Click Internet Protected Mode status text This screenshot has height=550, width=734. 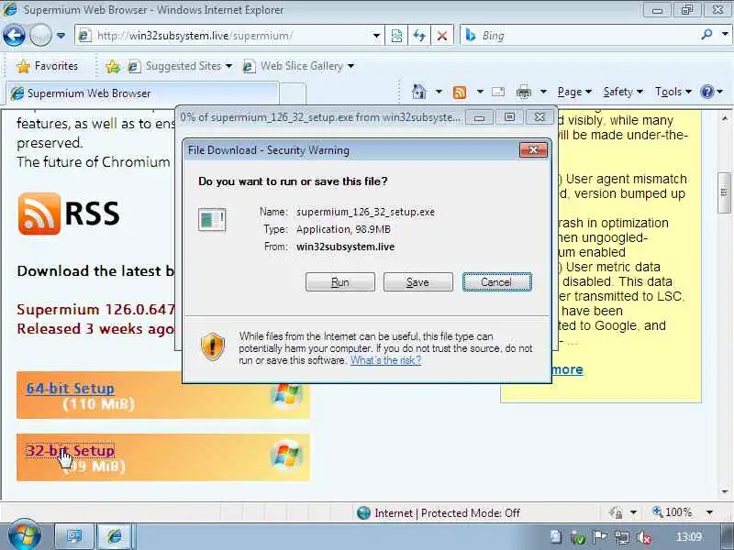447,513
